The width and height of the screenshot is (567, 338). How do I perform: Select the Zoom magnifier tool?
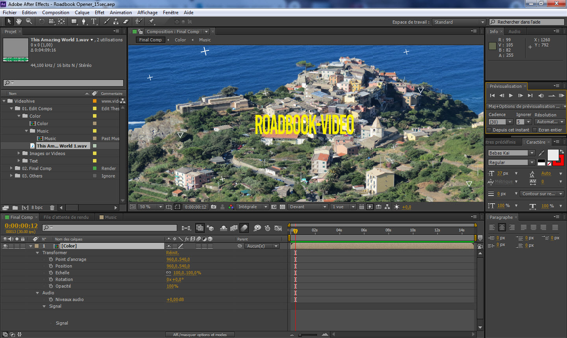pos(29,22)
